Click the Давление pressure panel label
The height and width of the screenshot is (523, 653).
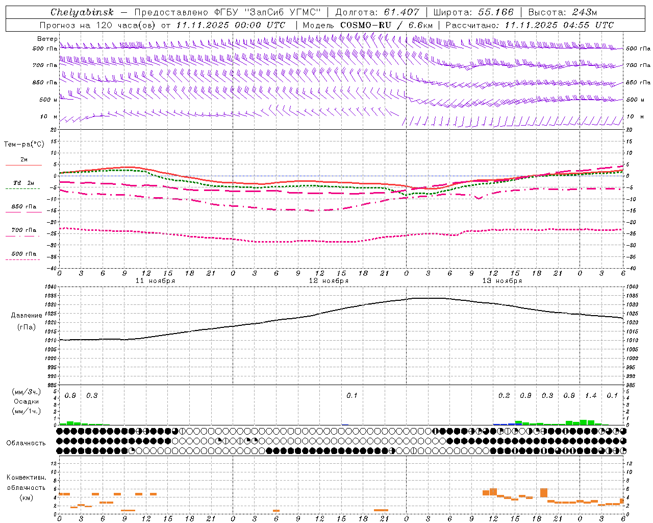point(27,316)
